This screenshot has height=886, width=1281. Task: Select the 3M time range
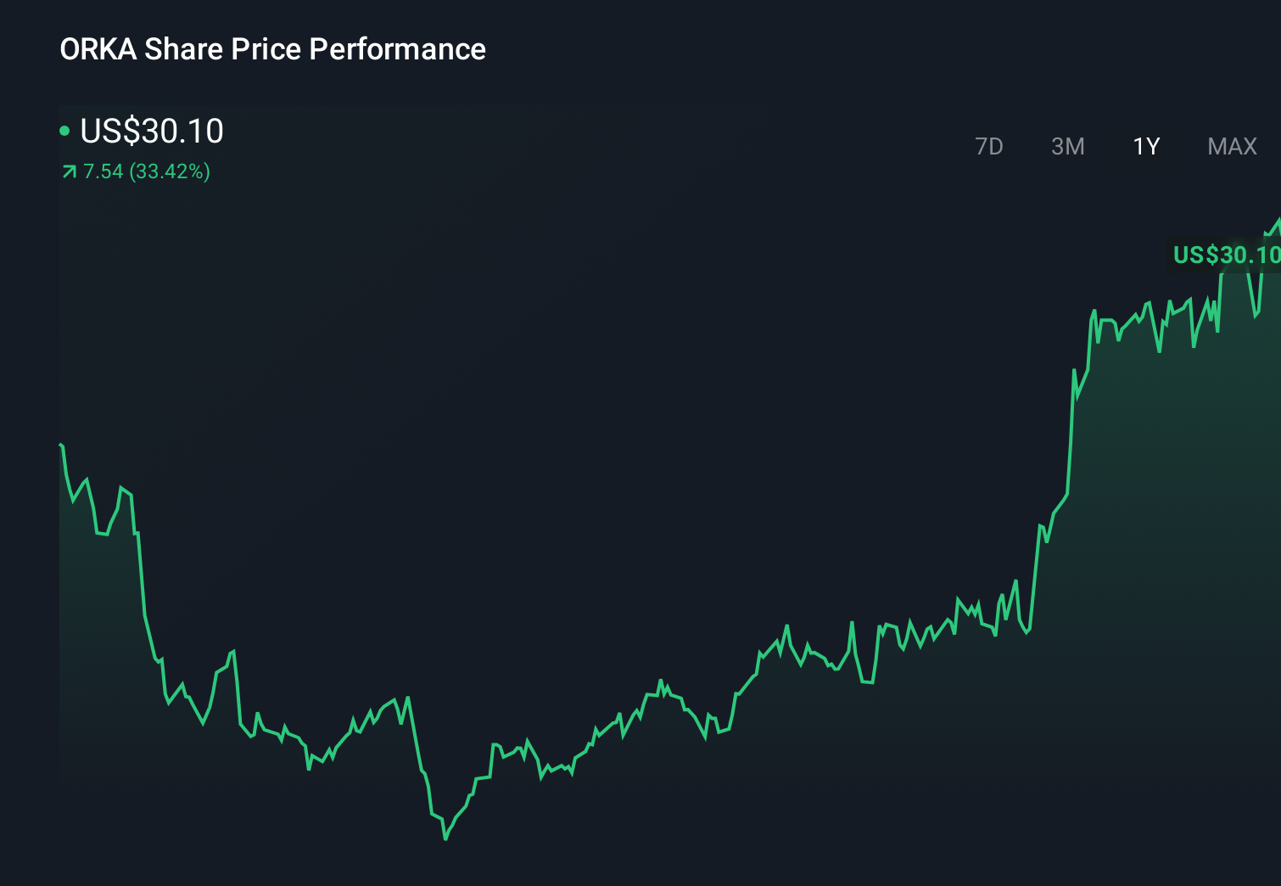pos(1068,146)
